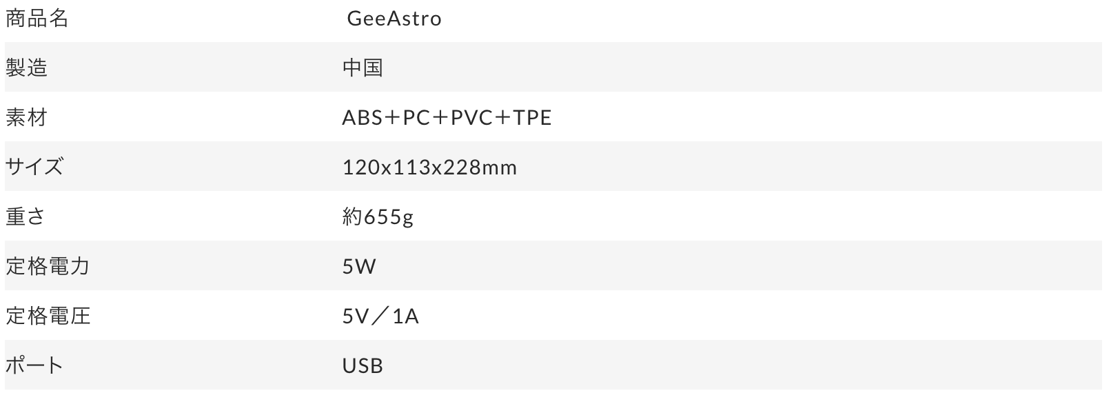
Task: Click the 中国 manufacturing value
Action: point(363,68)
